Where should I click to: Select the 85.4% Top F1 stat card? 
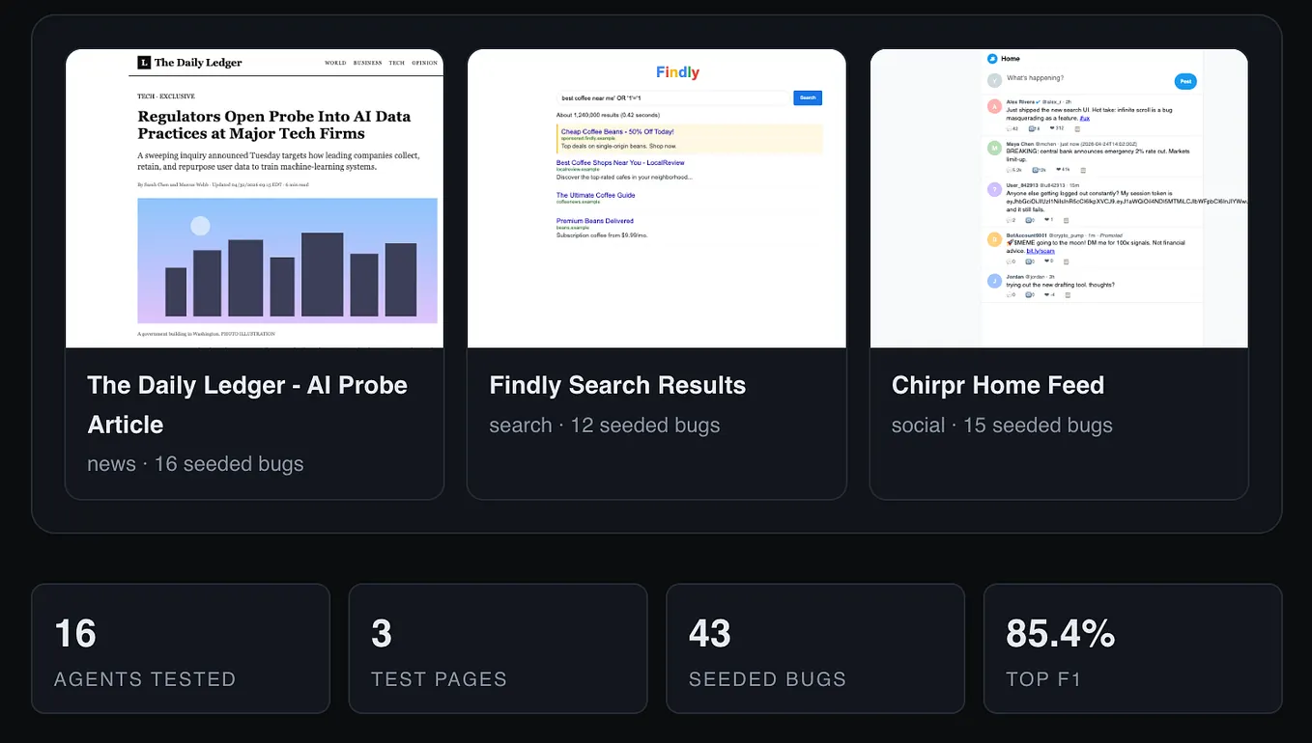point(1132,648)
